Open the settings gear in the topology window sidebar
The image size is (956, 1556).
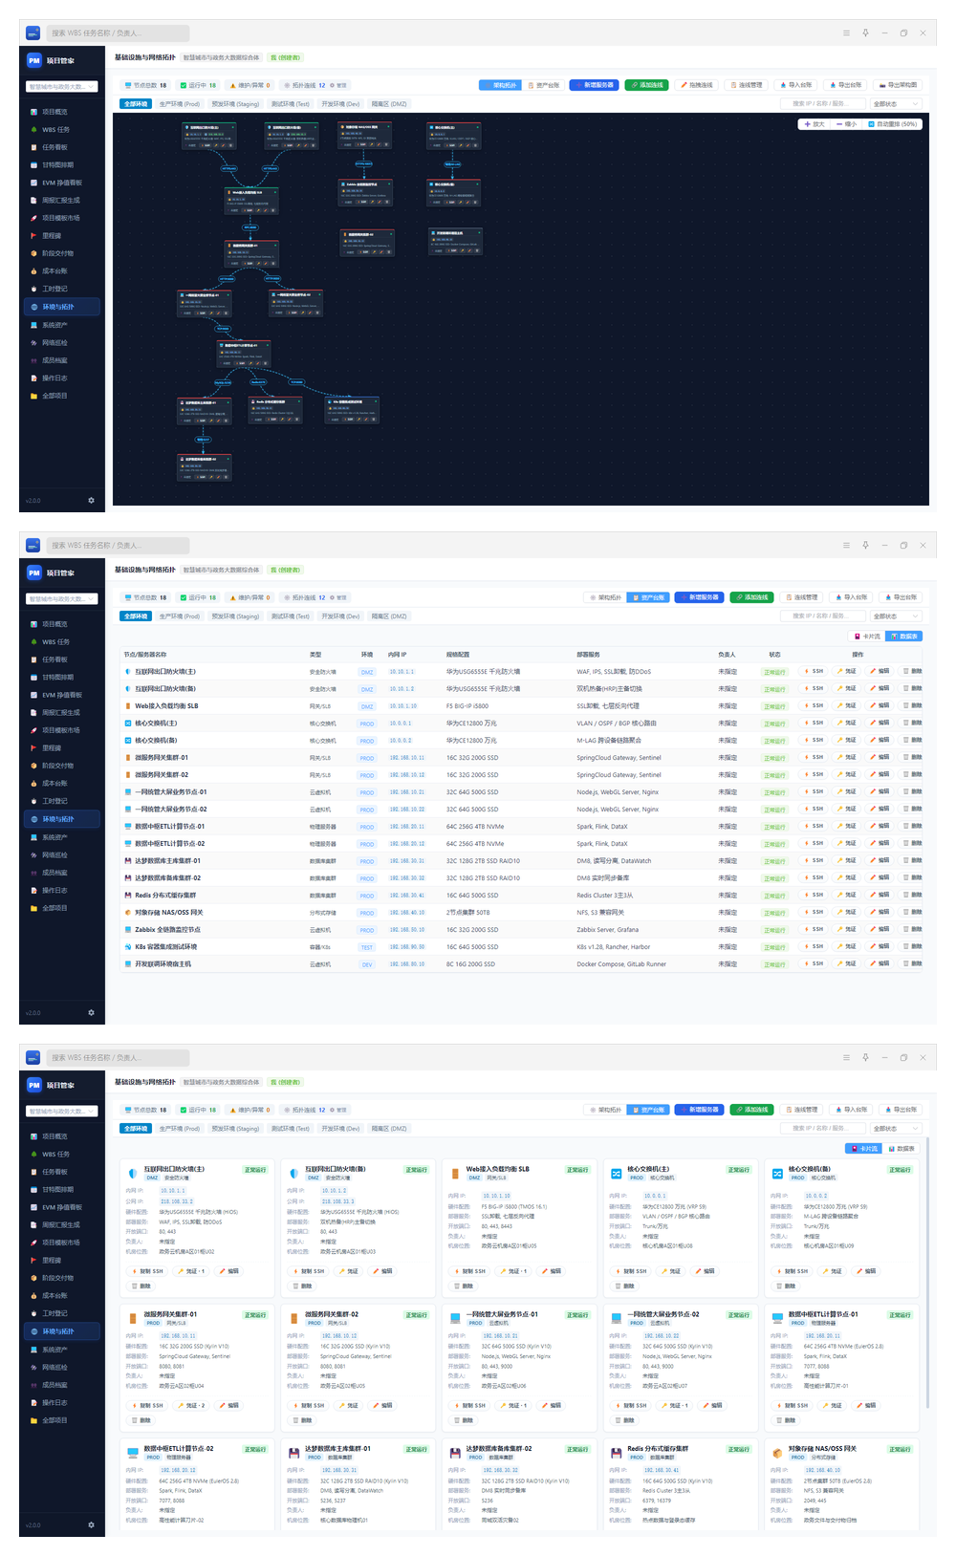92,501
